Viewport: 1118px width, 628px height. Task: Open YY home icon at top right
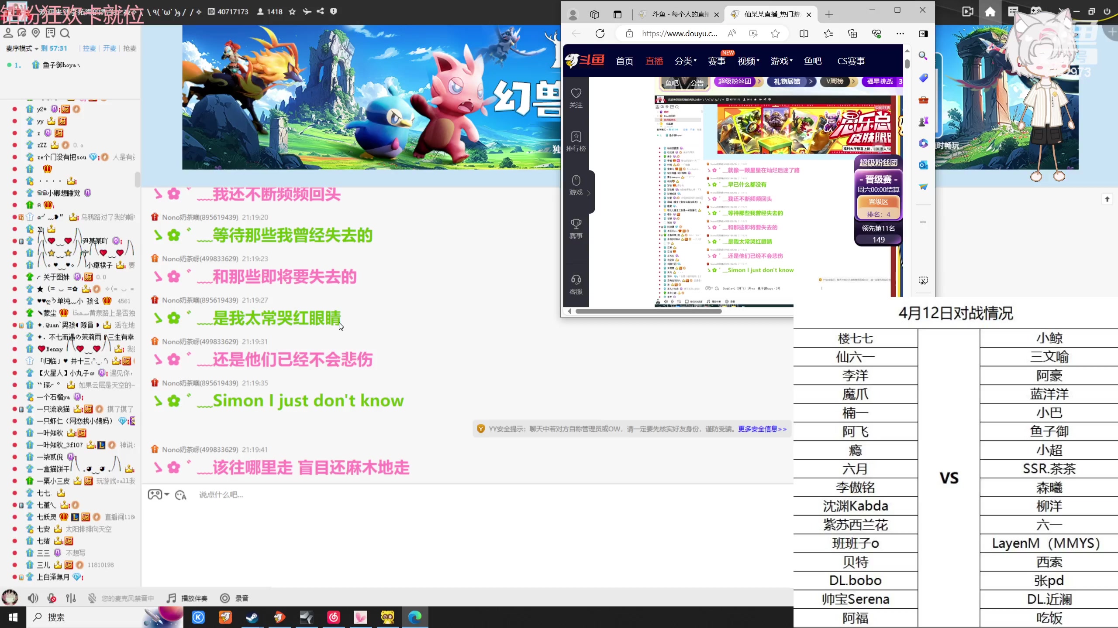(990, 12)
